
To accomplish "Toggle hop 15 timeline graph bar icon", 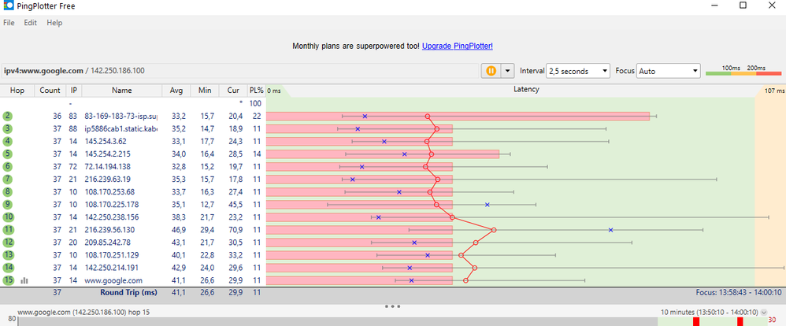I will (24, 281).
